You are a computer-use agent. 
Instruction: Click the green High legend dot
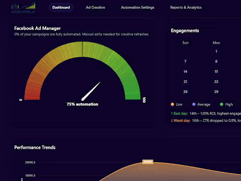tap(221, 104)
